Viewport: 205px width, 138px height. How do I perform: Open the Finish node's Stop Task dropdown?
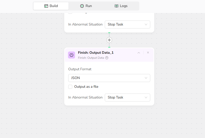pos(127,97)
